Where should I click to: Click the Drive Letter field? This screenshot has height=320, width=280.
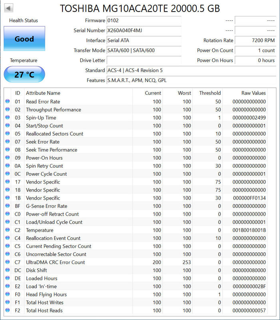[x=144, y=60]
